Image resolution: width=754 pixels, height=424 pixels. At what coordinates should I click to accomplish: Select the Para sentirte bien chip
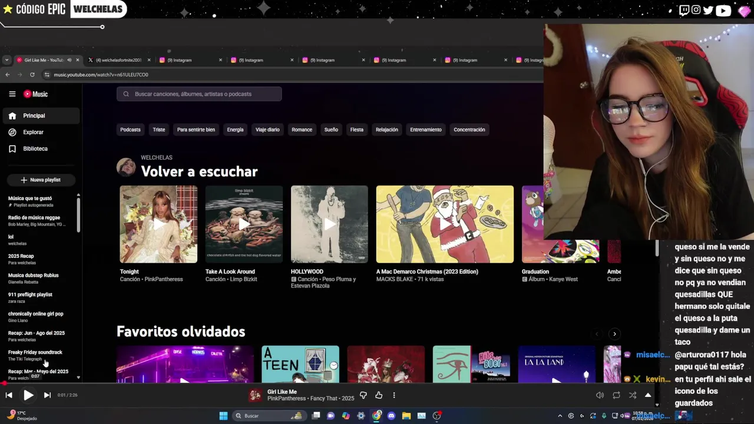[x=196, y=130]
